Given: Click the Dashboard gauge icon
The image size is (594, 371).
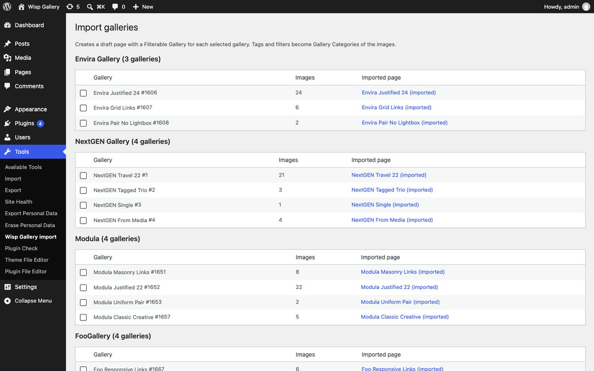Looking at the screenshot, I should click(7, 25).
